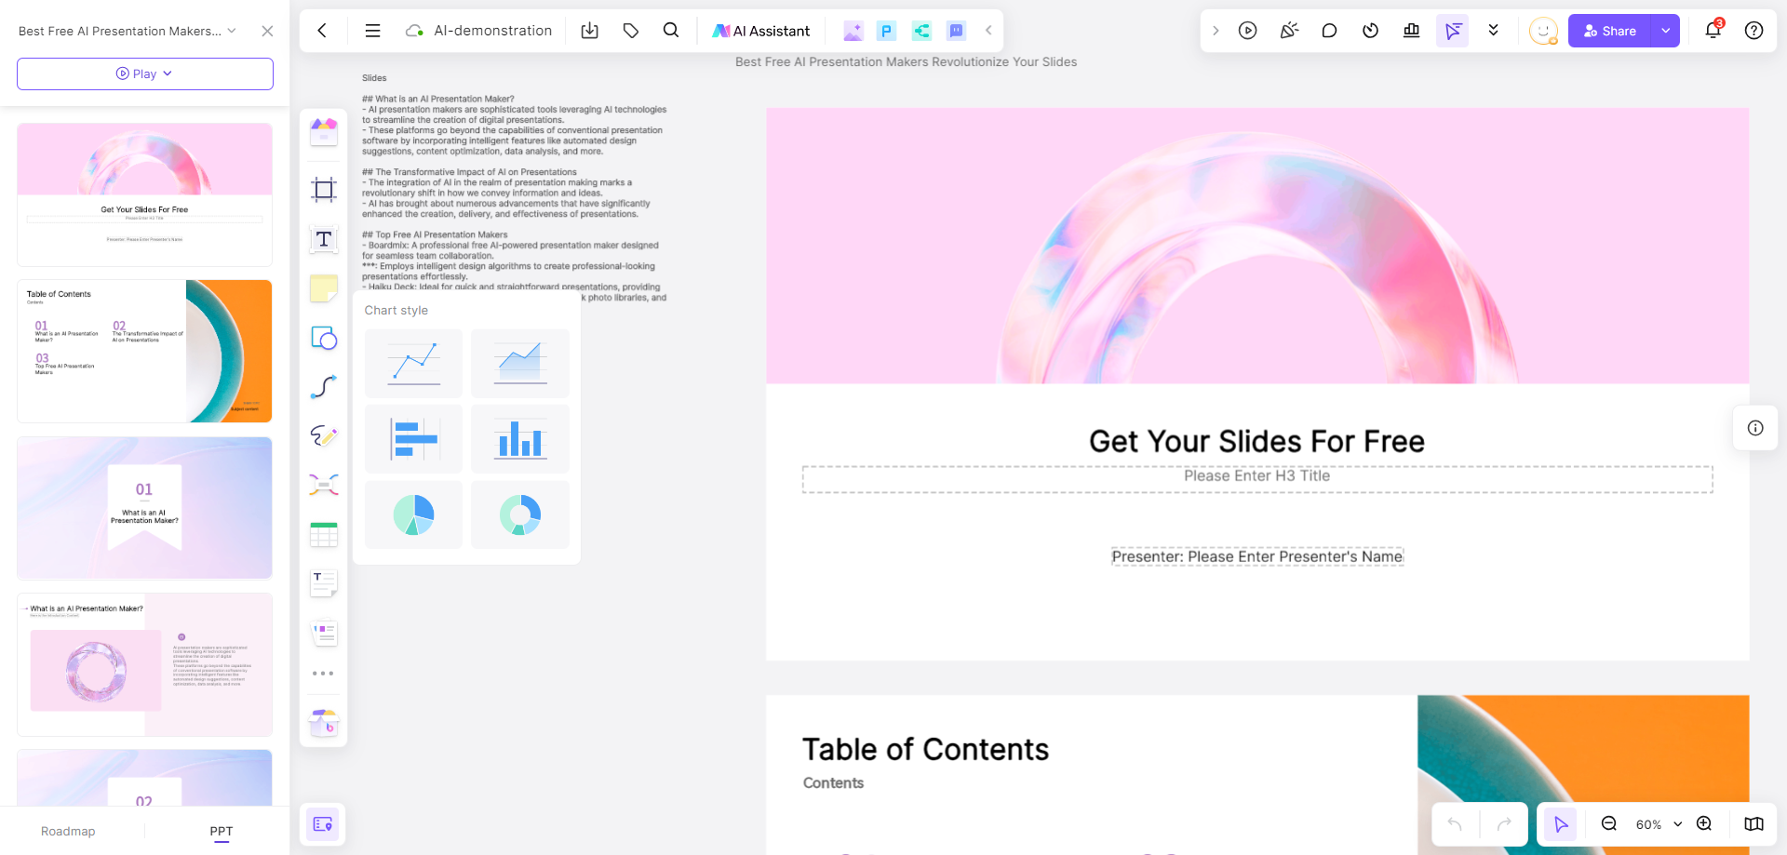The width and height of the screenshot is (1787, 855).
Task: Close the slide panel with X
Action: (267, 31)
